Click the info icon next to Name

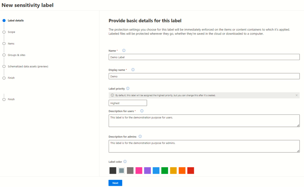click(124, 51)
